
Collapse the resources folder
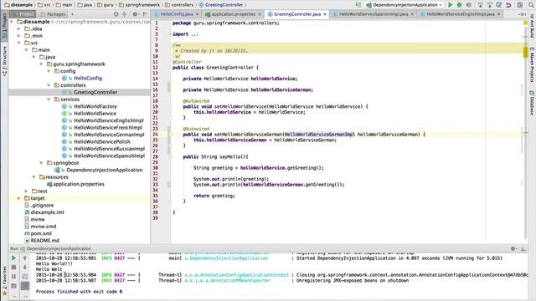[33, 177]
